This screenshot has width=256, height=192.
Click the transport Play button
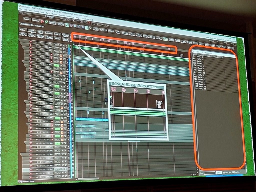click(77, 21)
